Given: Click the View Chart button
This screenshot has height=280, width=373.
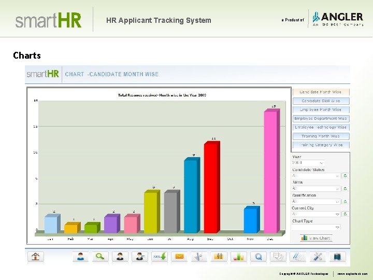Looking at the screenshot, I should (316, 238).
